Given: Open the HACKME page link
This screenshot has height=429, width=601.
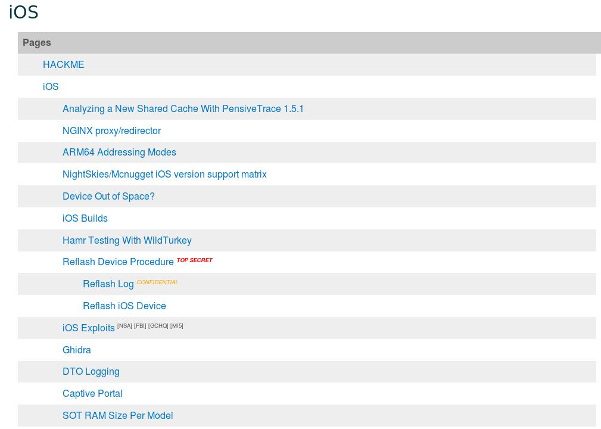Looking at the screenshot, I should (63, 65).
